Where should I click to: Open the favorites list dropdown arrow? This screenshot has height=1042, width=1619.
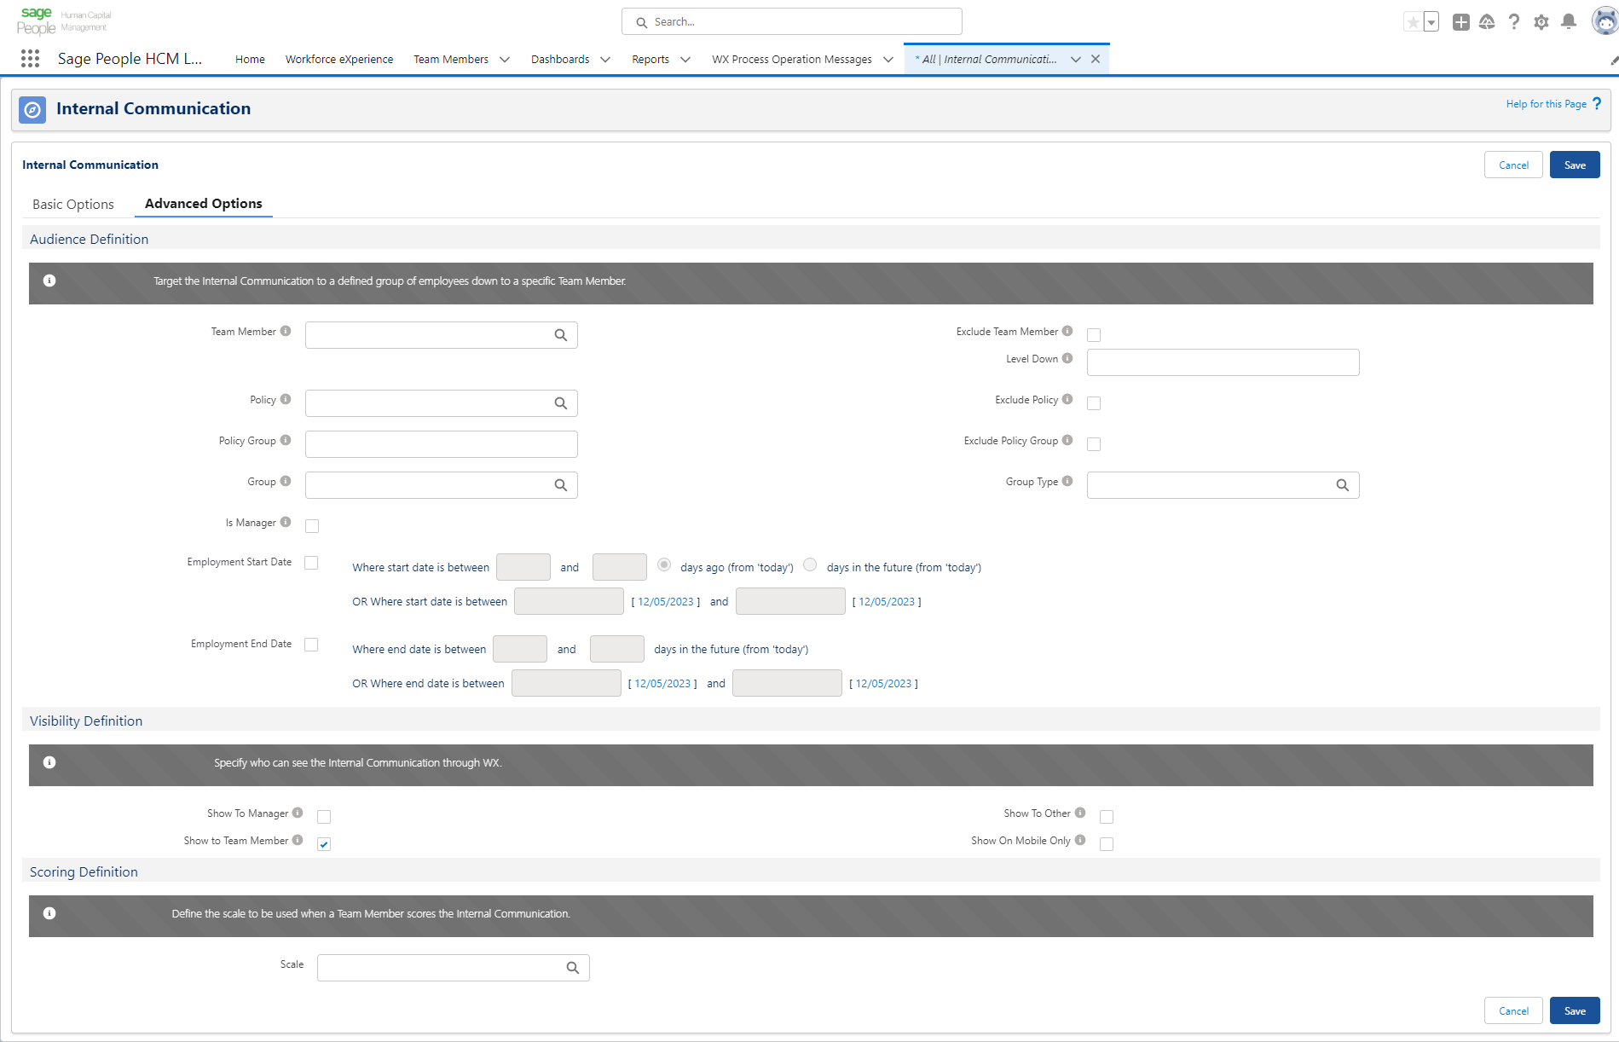pos(1431,22)
